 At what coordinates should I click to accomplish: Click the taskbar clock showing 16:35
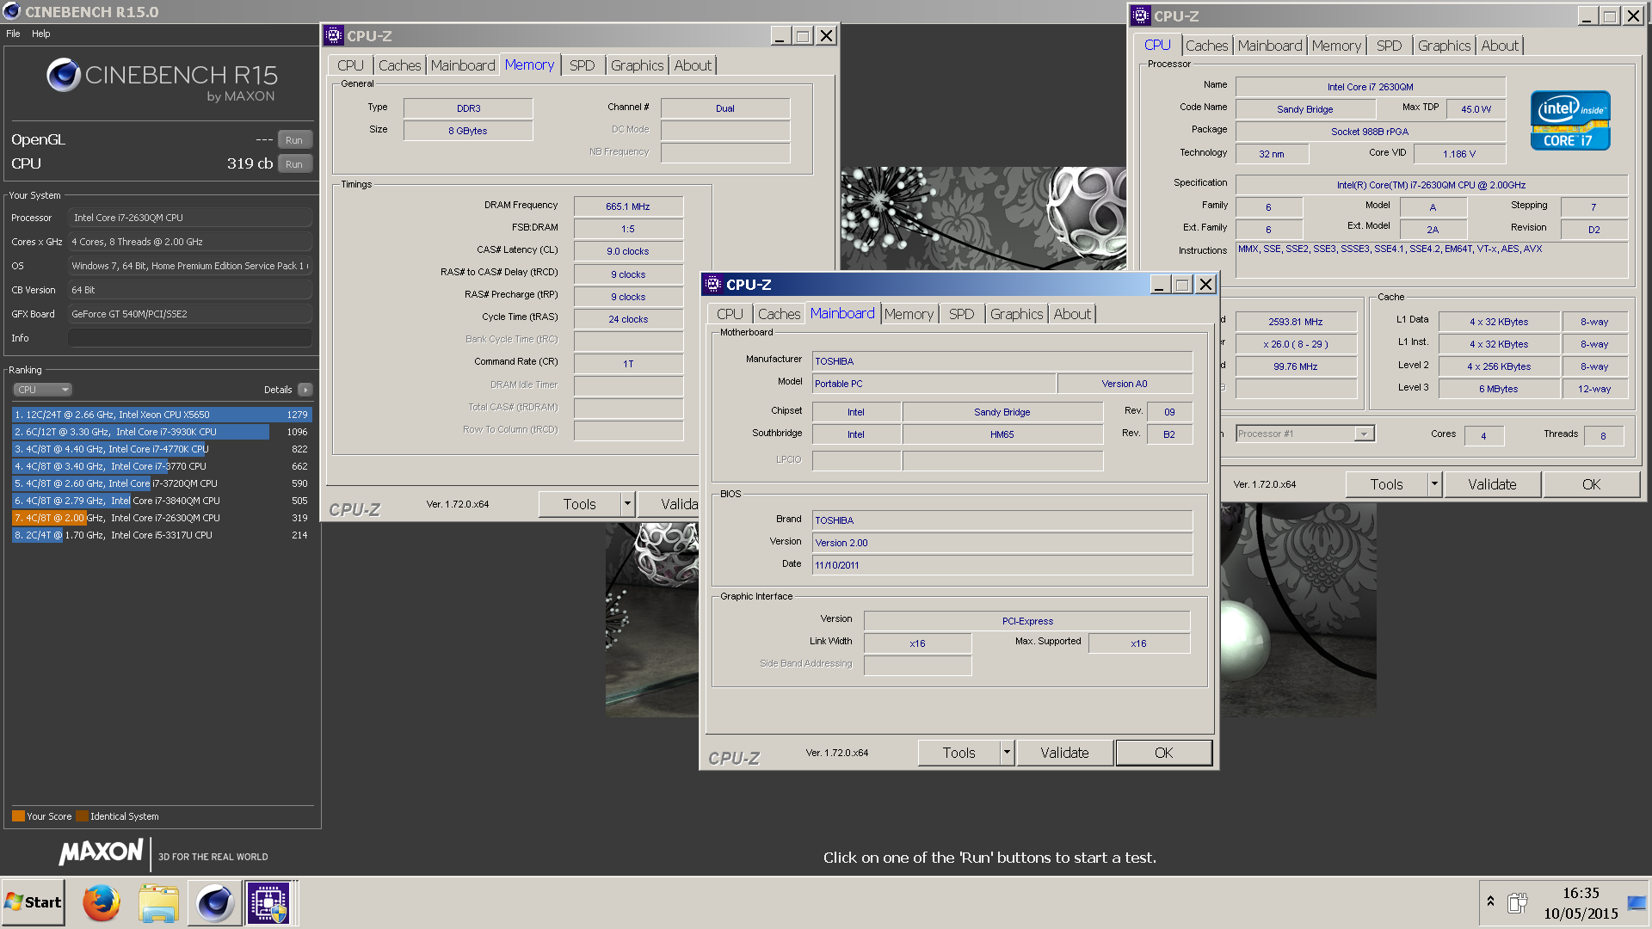point(1581,894)
